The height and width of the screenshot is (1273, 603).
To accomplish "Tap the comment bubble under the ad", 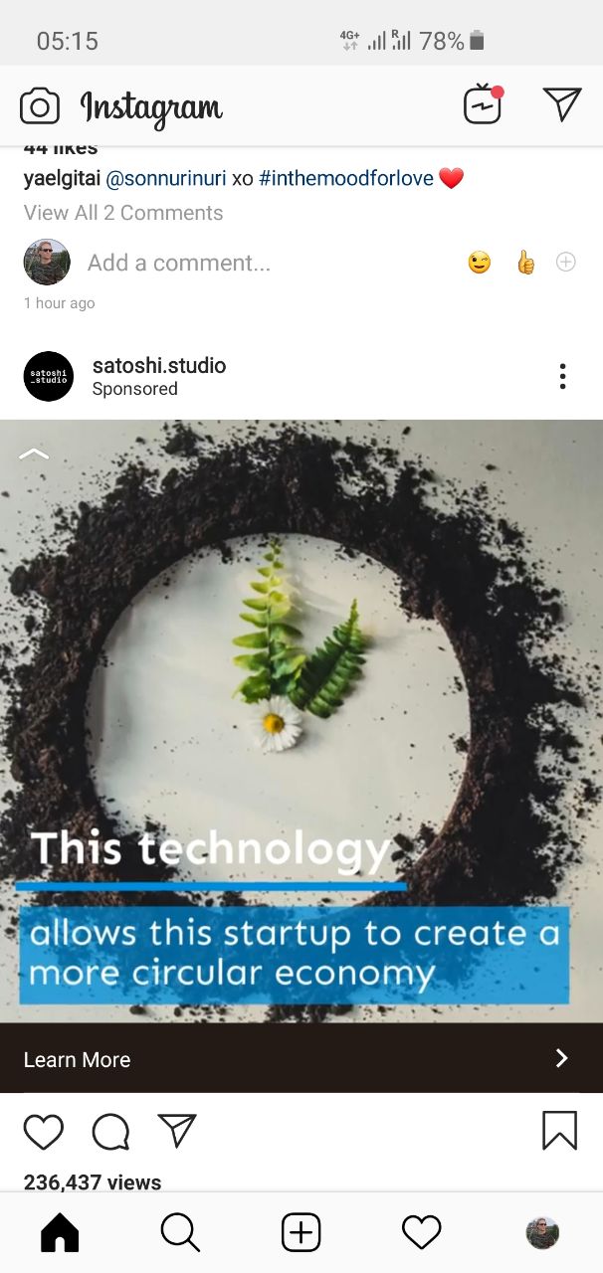I will point(110,1132).
